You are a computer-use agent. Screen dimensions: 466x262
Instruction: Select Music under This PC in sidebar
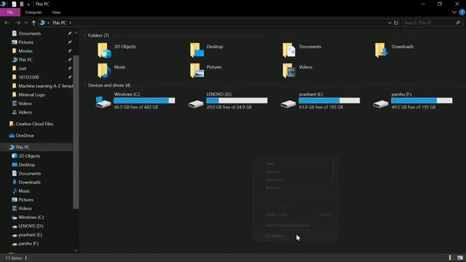click(21, 191)
